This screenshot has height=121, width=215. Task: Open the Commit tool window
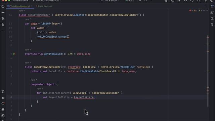pyautogui.click(x=3, y=12)
